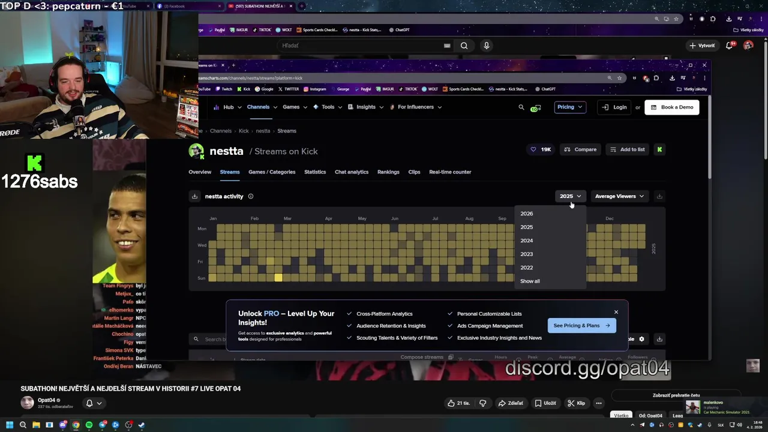Click the Login button
Image resolution: width=768 pixels, height=432 pixels.
615,107
